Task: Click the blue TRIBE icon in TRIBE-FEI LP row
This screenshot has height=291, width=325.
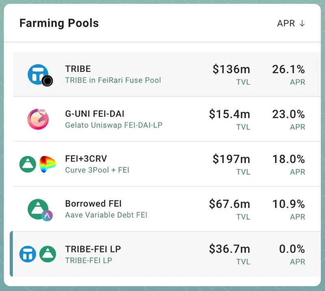Action: (x=28, y=254)
